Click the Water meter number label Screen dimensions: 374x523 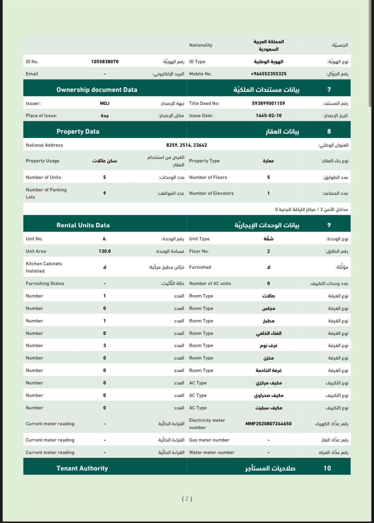[212, 453]
